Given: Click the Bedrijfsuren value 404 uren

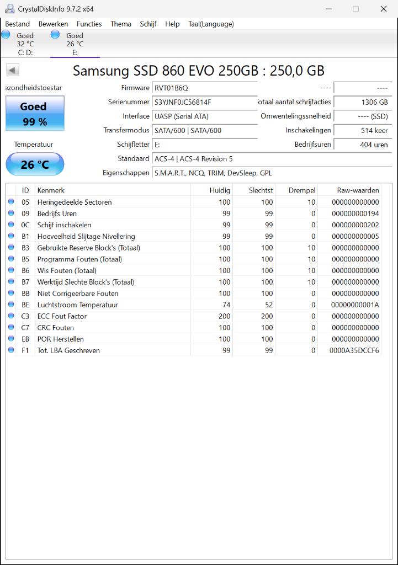Looking at the screenshot, I should [x=363, y=145].
